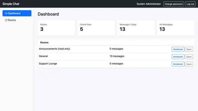Moderate the General room
Screen dimensions: 198x111
pyautogui.click(x=178, y=57)
